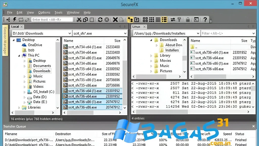The height and width of the screenshot is (146, 259).
Task: Open the Window menu
Action: (73, 12)
